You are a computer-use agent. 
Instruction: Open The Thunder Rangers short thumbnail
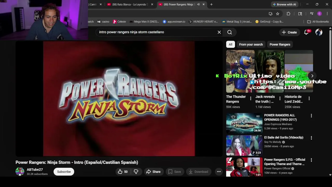click(x=240, y=71)
